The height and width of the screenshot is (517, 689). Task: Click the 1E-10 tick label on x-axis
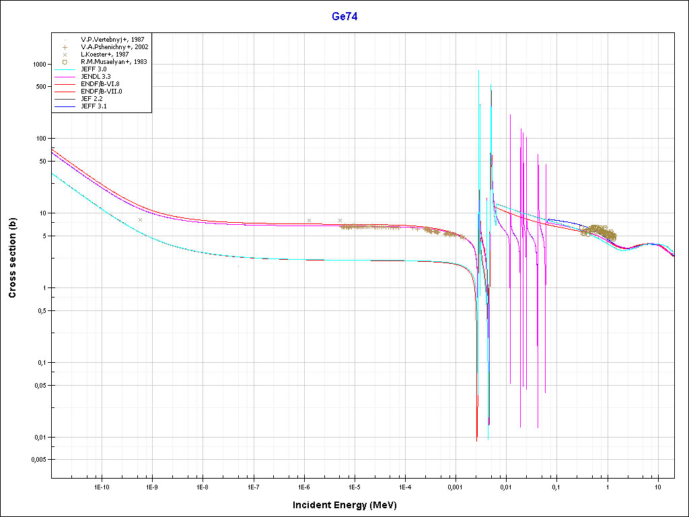coord(102,486)
